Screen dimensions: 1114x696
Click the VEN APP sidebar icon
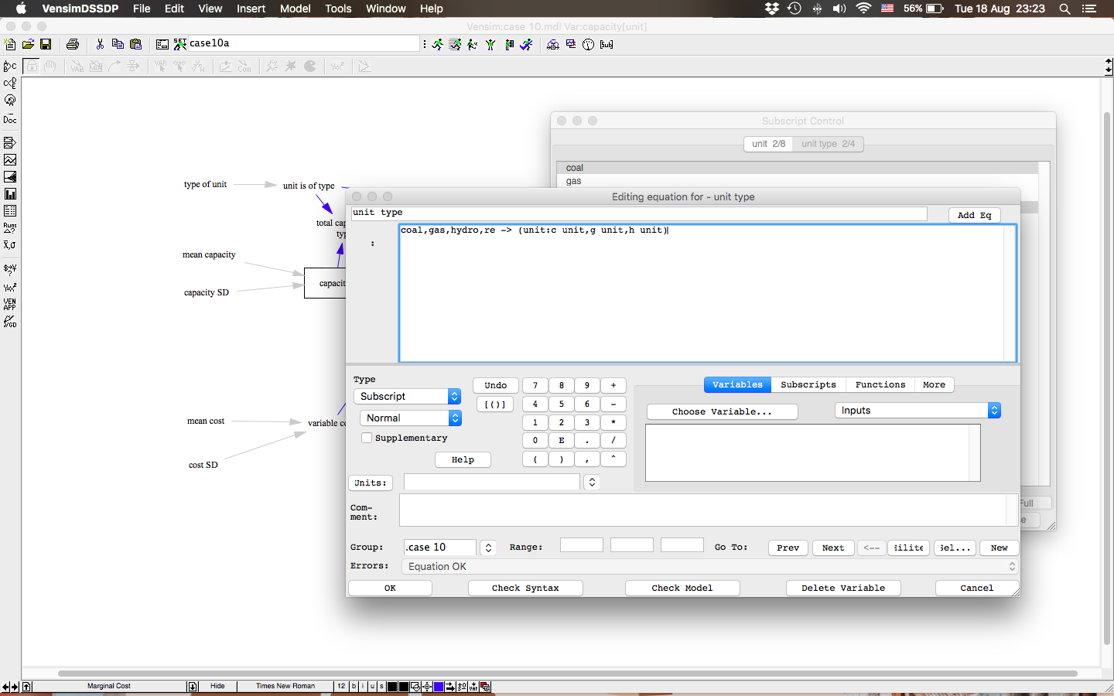10,304
